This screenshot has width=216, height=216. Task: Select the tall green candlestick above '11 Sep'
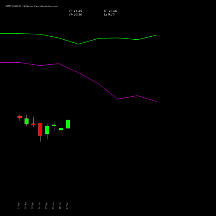point(68,124)
